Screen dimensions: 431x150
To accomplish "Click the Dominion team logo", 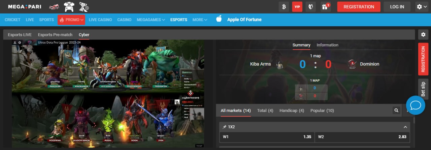I will (352, 64).
